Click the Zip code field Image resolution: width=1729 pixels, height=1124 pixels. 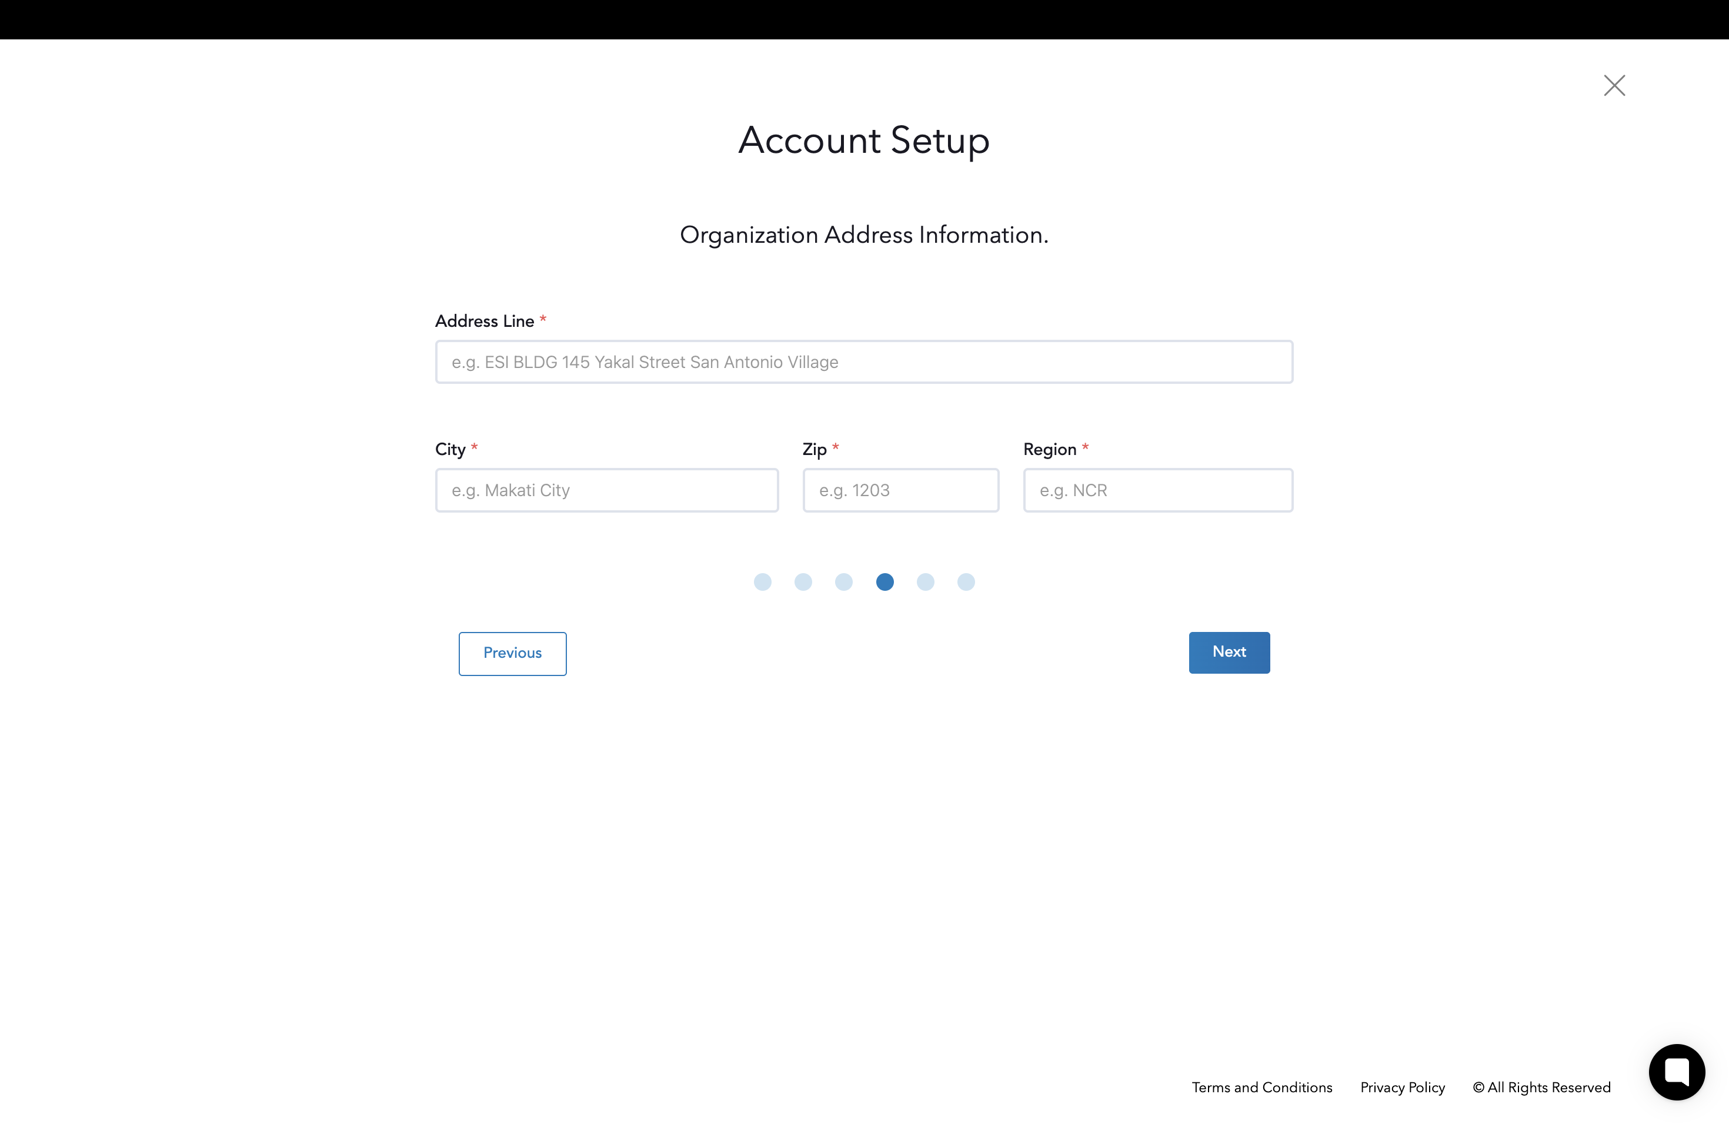900,490
